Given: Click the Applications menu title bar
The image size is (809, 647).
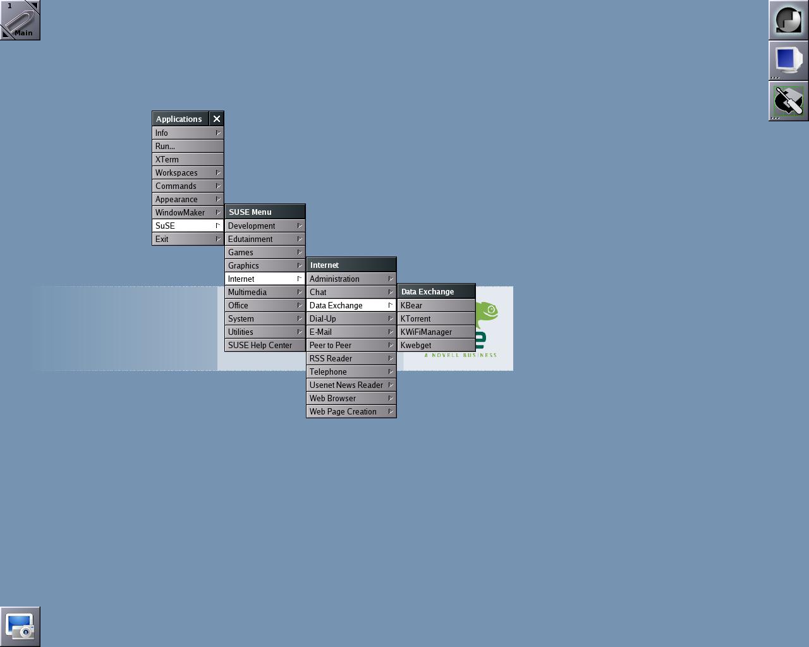Looking at the screenshot, I should [x=181, y=119].
